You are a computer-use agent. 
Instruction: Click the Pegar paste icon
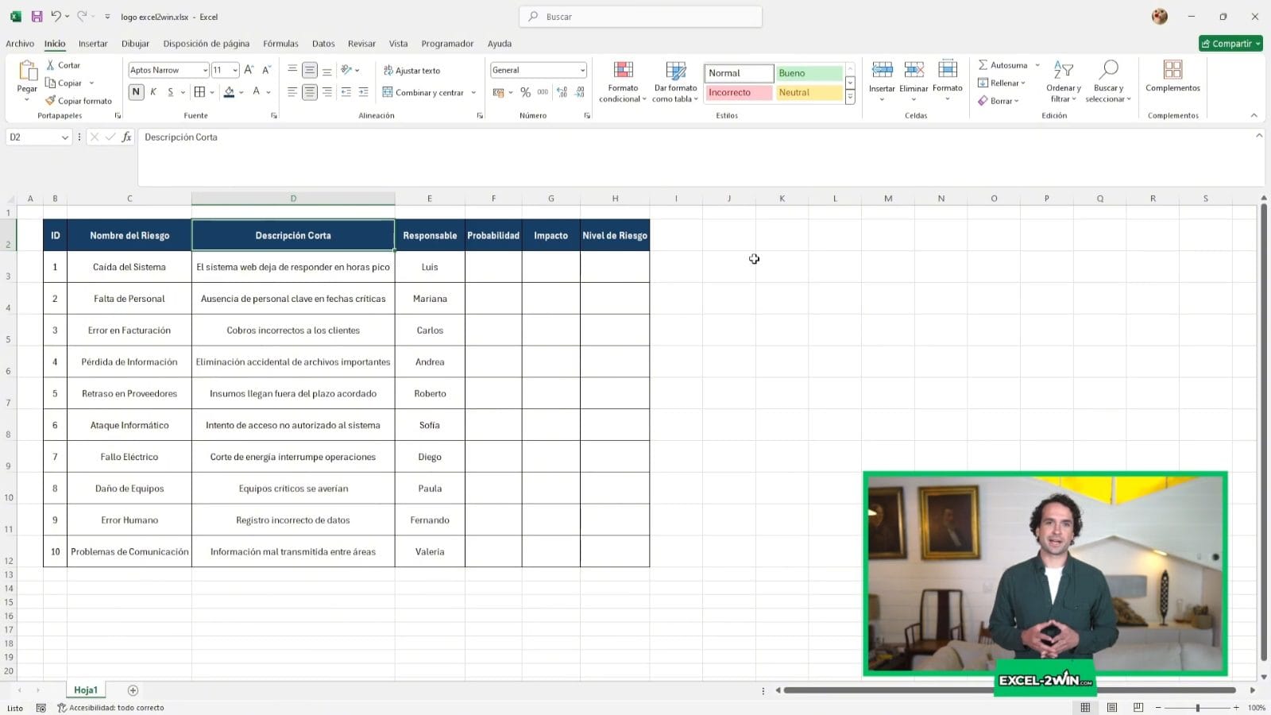tap(27, 71)
